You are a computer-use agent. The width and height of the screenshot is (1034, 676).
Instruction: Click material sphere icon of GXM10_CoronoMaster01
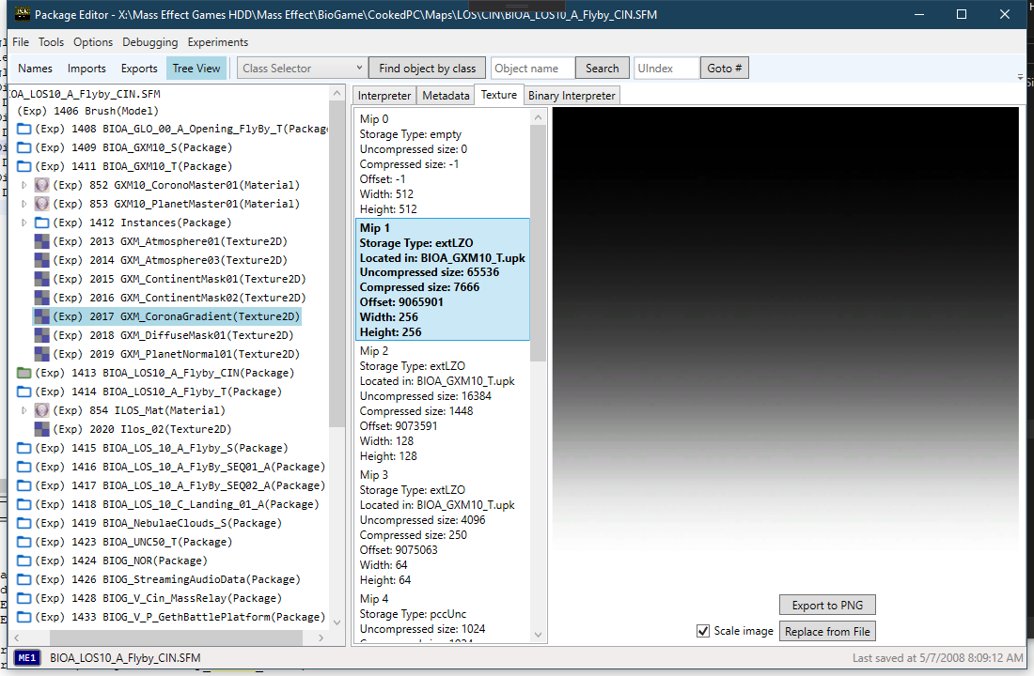pyautogui.click(x=41, y=185)
